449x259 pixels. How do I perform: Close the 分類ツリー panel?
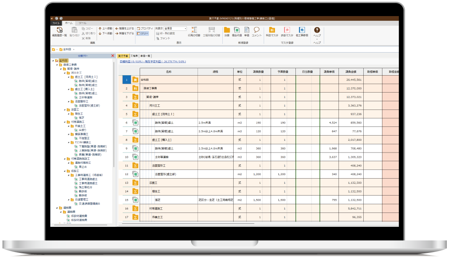[x=113, y=56]
